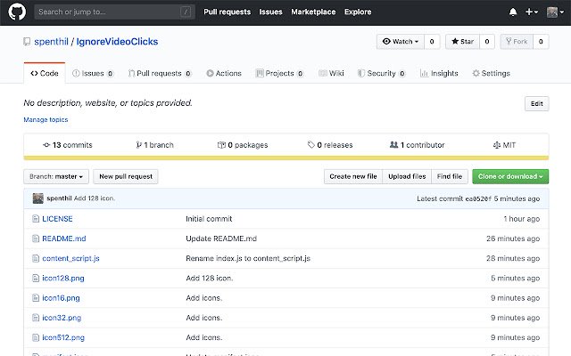Switch to the Security tab

381,73
